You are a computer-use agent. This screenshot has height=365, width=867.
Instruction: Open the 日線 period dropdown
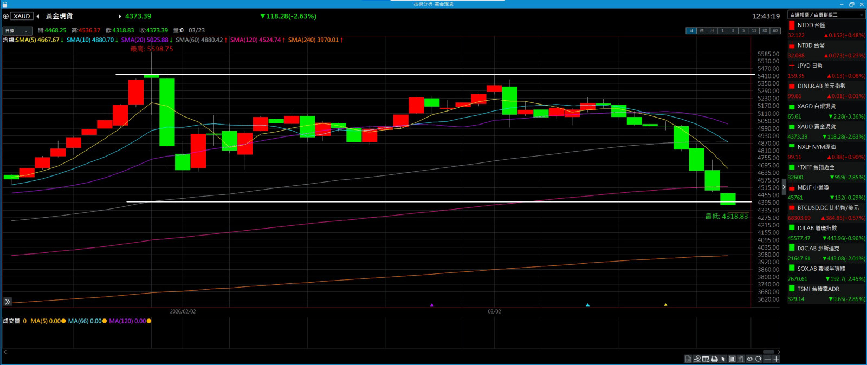point(17,31)
